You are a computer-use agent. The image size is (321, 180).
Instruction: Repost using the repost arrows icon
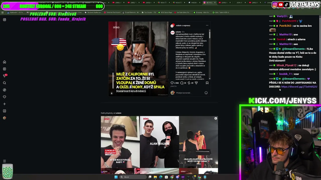tap(189, 83)
